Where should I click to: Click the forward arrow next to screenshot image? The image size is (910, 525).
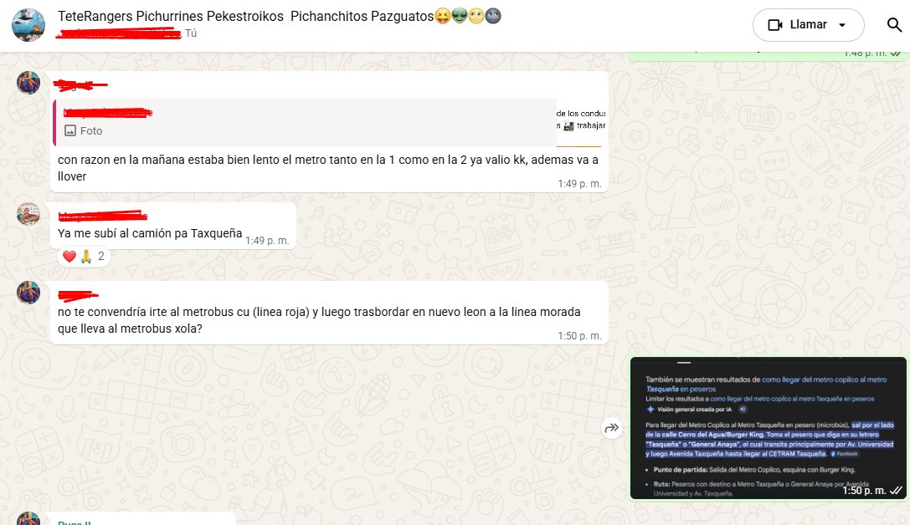click(612, 428)
